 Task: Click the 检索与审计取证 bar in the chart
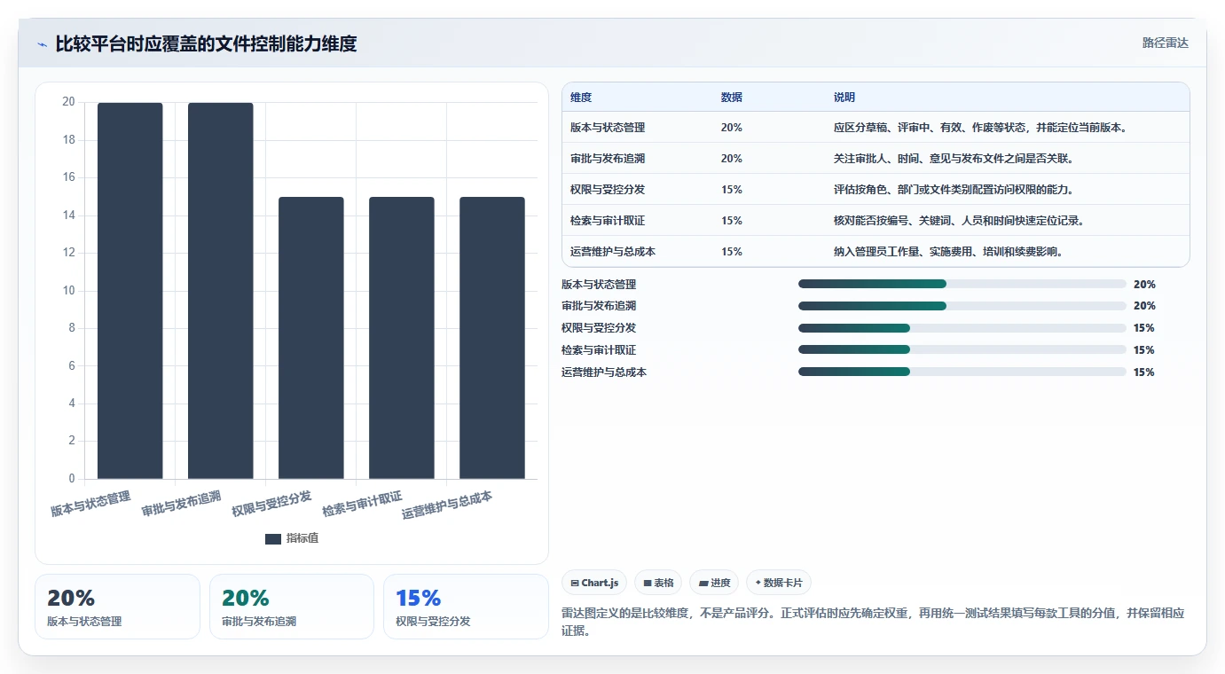point(402,338)
